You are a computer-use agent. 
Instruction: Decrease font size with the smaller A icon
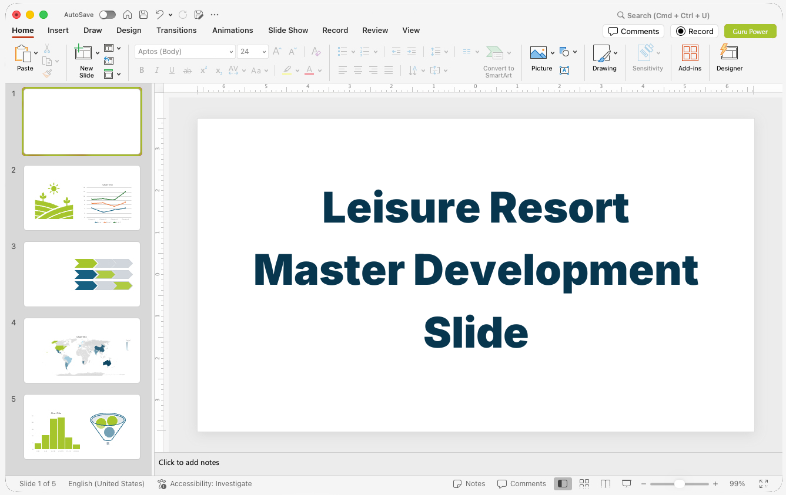point(292,52)
